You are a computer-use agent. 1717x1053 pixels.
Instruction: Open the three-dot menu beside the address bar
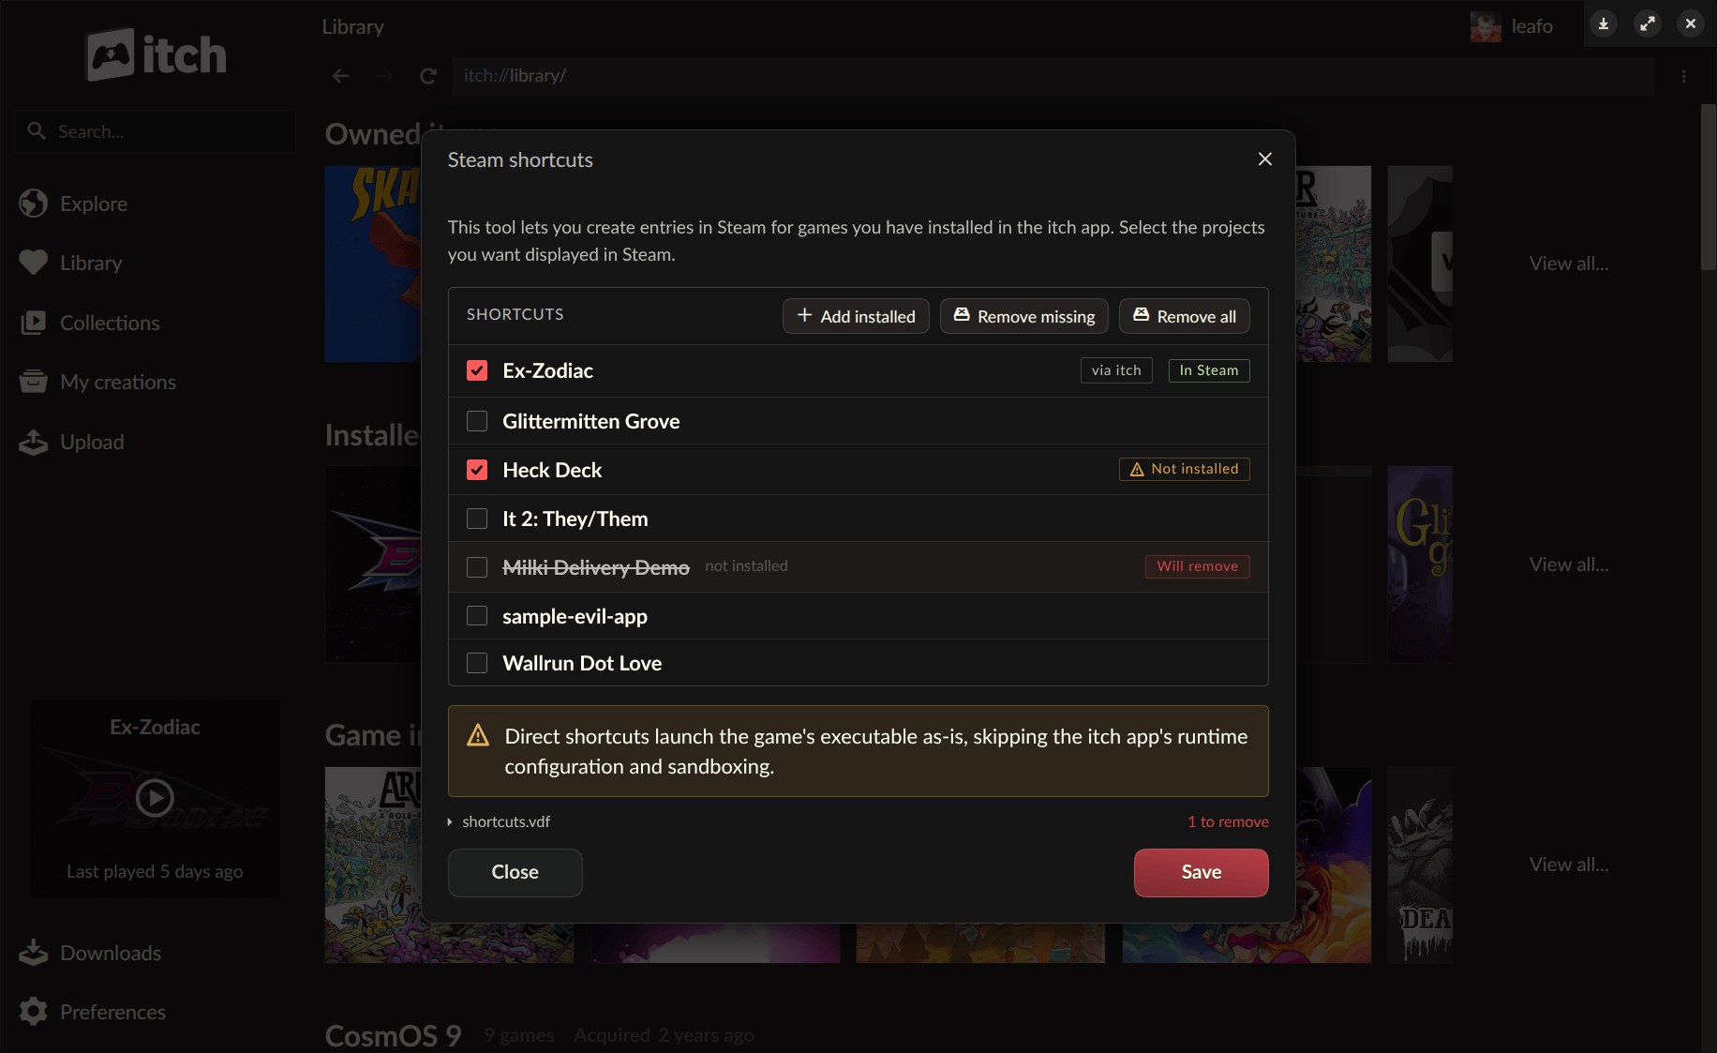[1684, 76]
